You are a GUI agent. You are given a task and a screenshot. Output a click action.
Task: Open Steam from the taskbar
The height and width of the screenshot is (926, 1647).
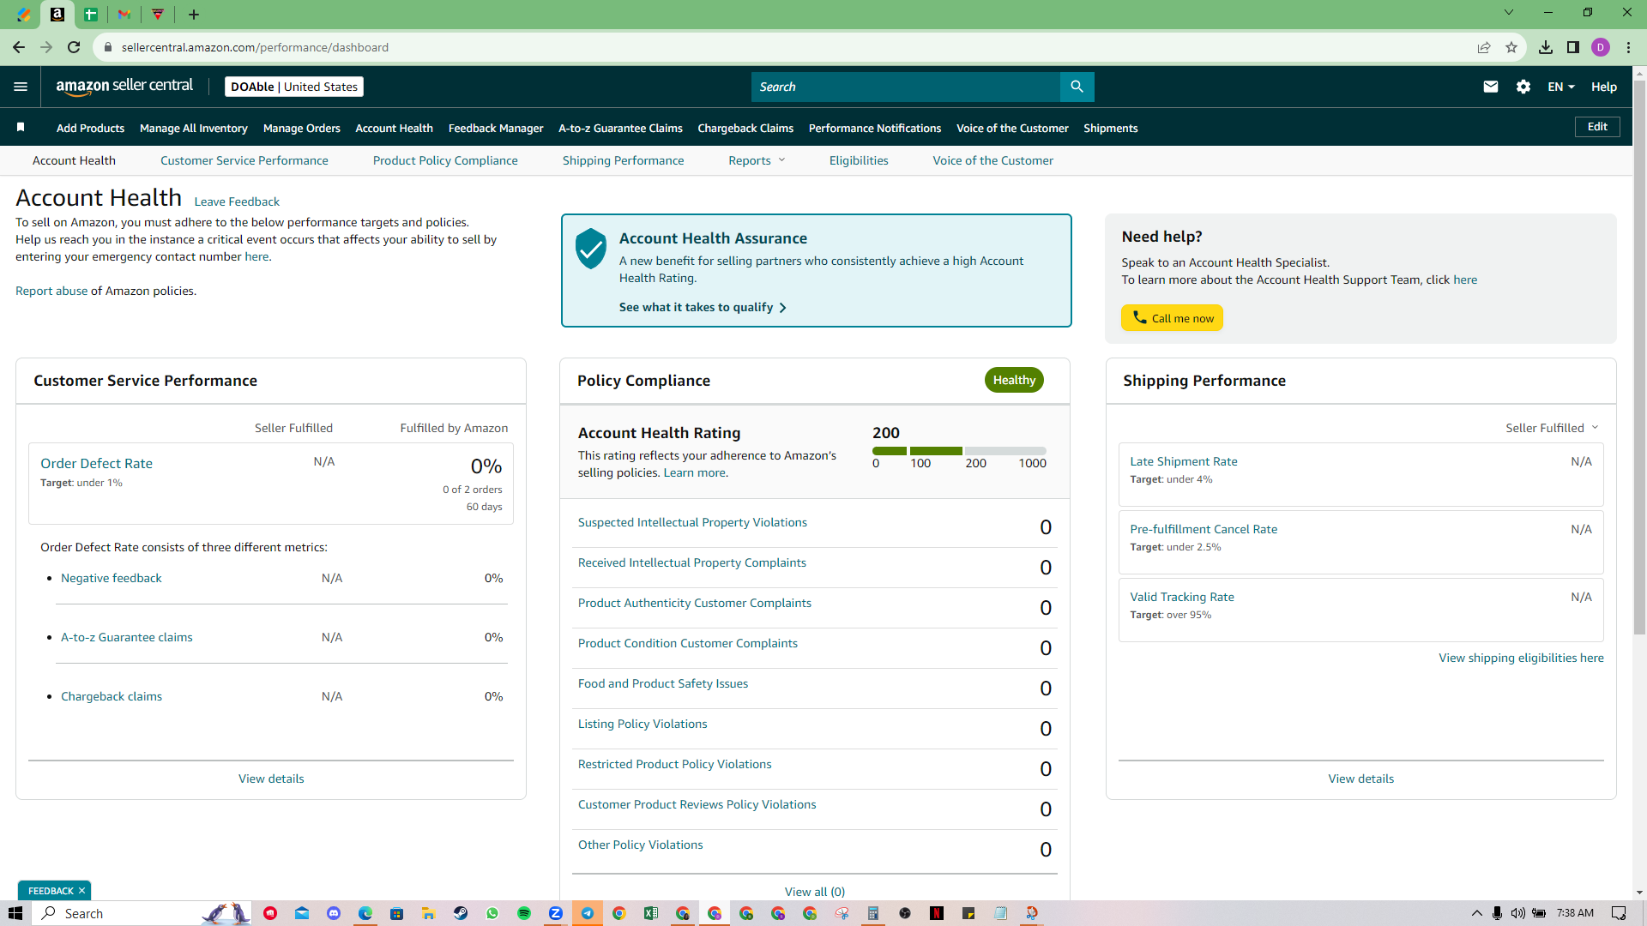click(x=461, y=913)
